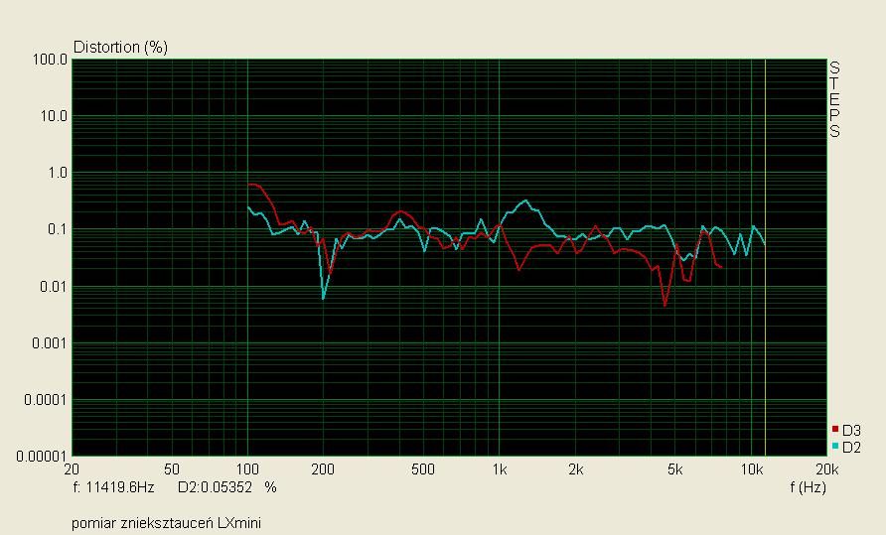Click the 10.0 y-axis value

coord(54,116)
